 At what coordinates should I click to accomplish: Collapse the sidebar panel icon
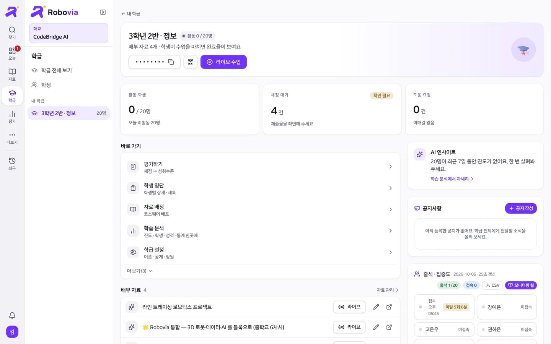pyautogui.click(x=103, y=12)
